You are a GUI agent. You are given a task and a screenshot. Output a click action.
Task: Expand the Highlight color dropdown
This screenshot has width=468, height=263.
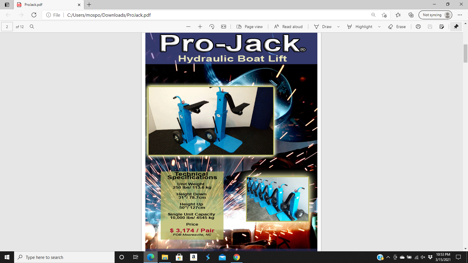tap(379, 27)
